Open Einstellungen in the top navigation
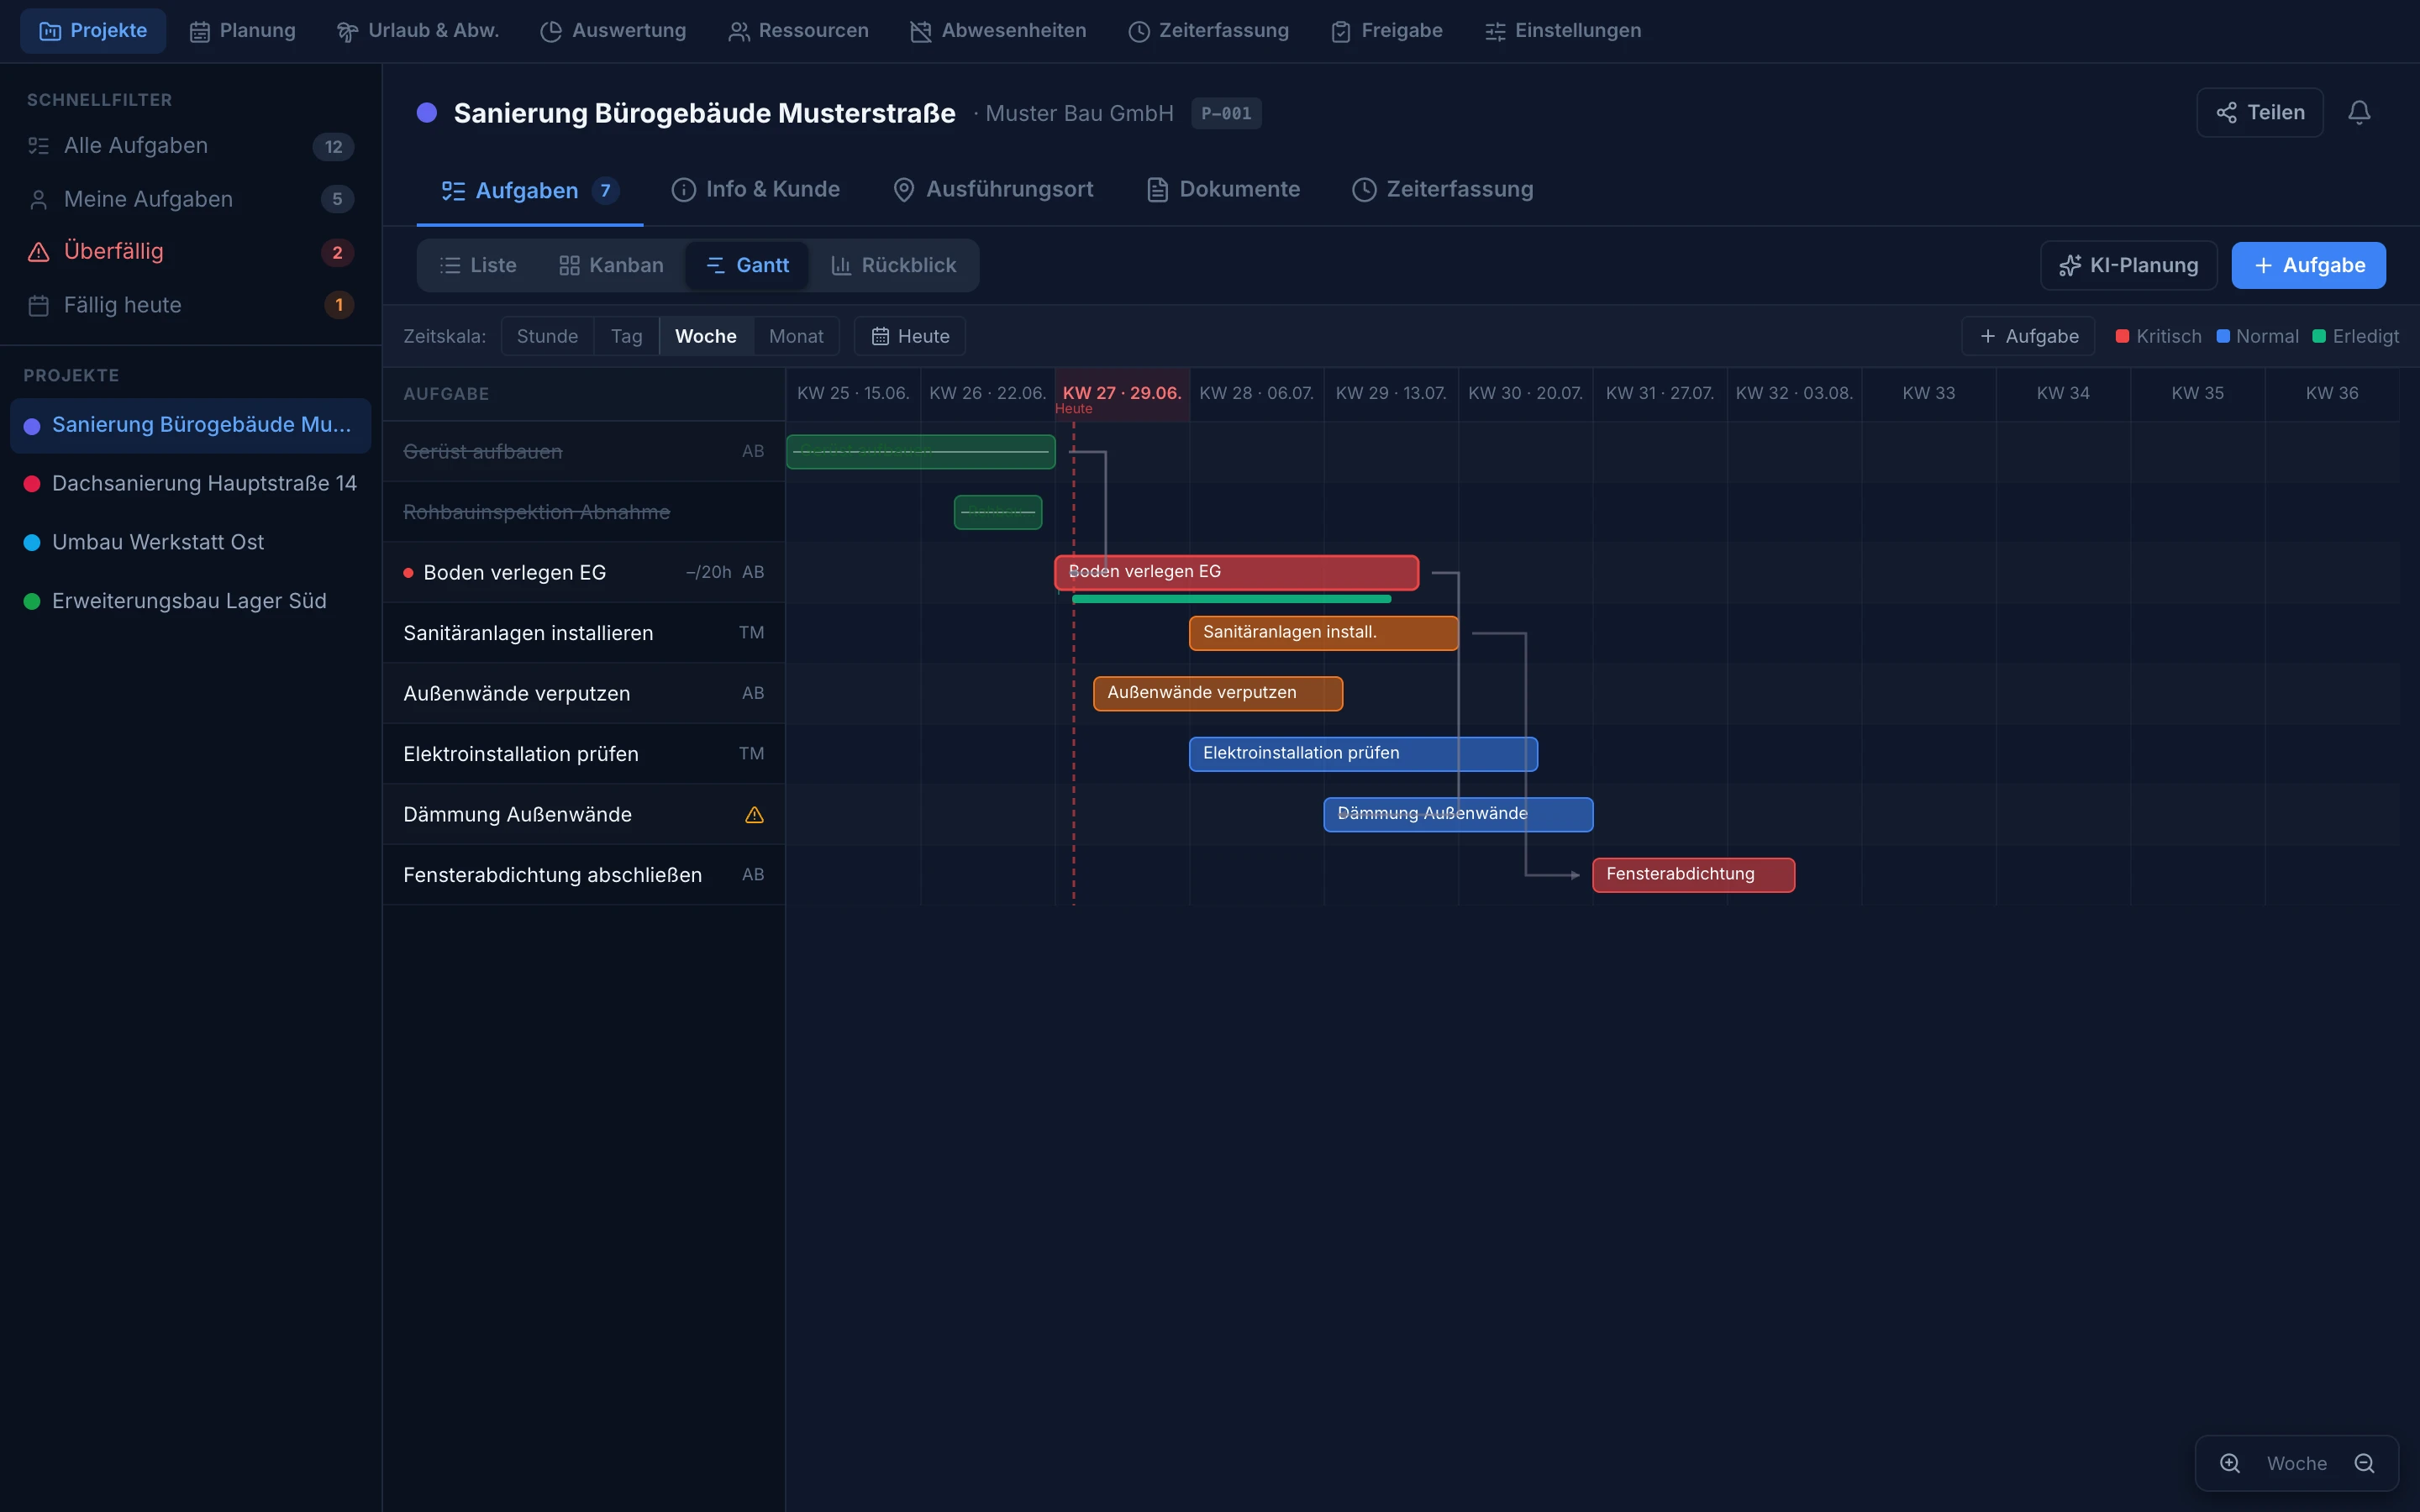2420x1512 pixels. click(1562, 30)
